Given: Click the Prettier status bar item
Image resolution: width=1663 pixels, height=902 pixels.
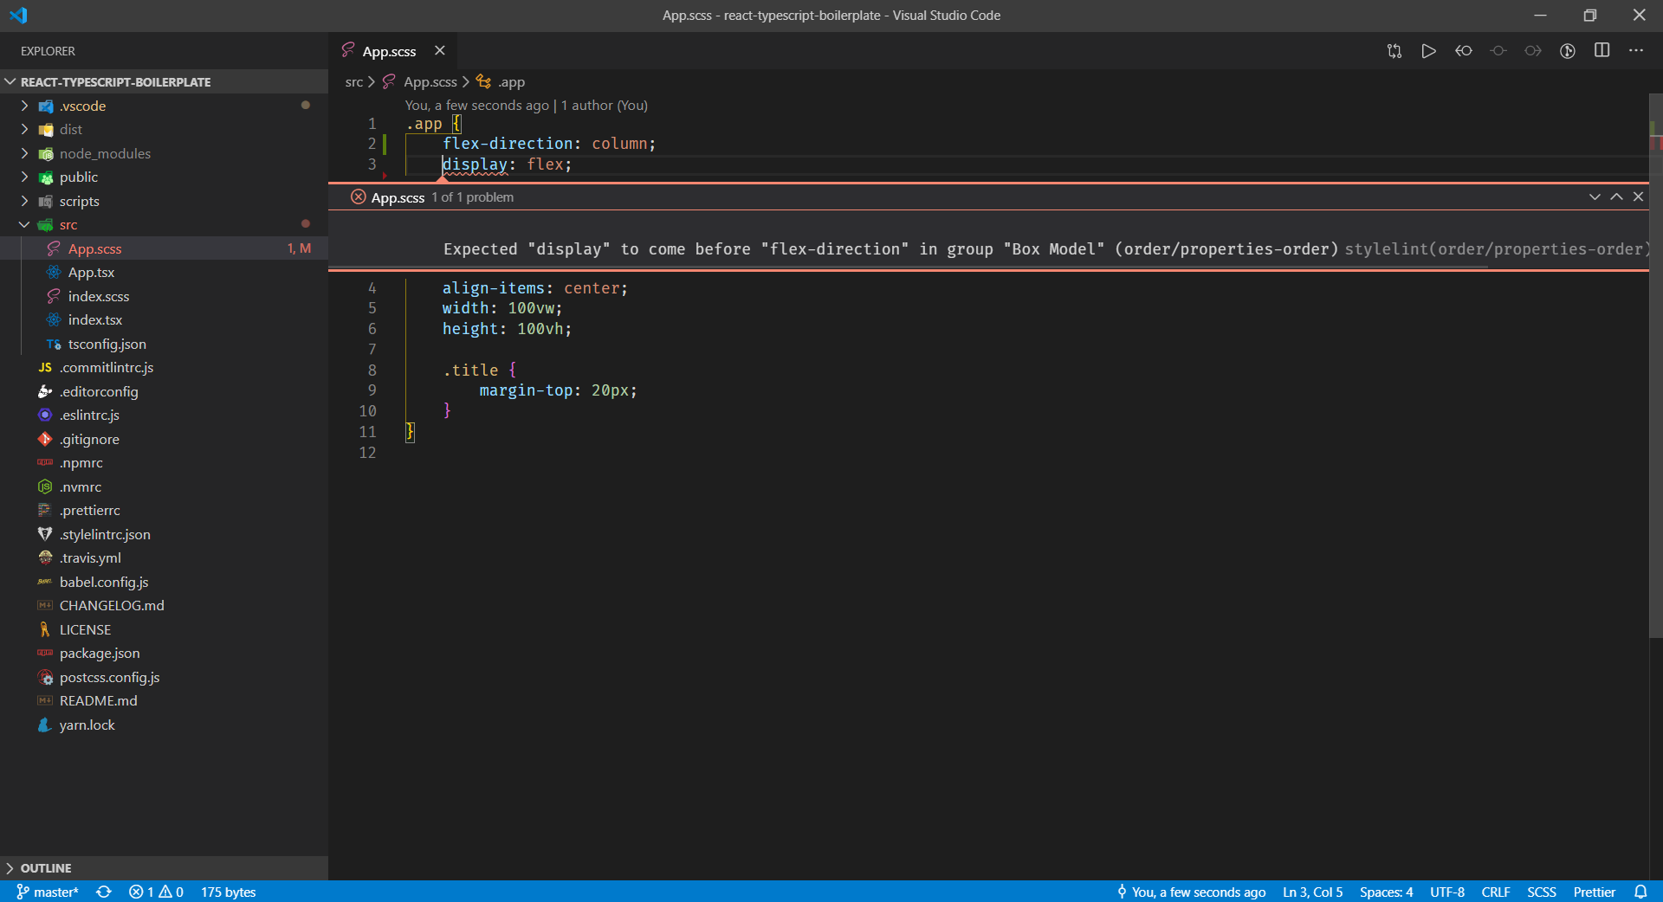Looking at the screenshot, I should (x=1595, y=892).
